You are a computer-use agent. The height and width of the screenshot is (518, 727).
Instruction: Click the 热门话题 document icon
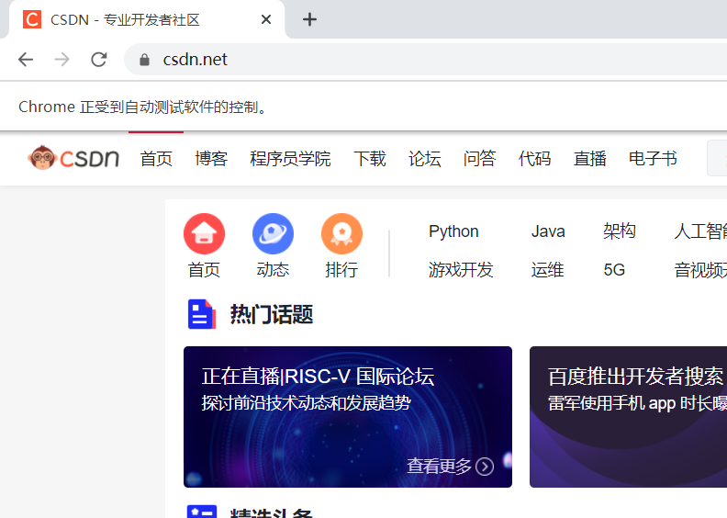pos(202,314)
